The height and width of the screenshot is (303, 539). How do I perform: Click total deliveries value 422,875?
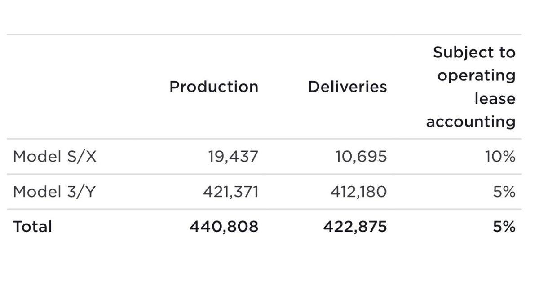point(354,226)
